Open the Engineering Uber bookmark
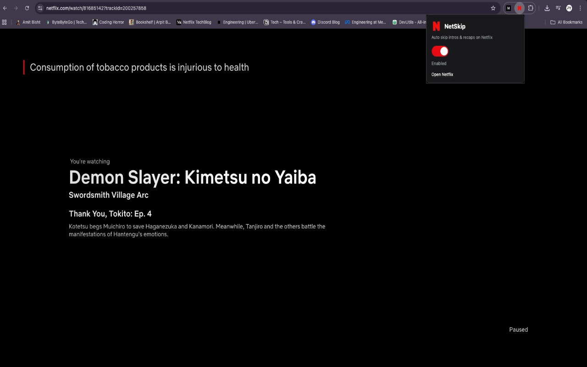Image resolution: width=587 pixels, height=367 pixels. click(238, 22)
